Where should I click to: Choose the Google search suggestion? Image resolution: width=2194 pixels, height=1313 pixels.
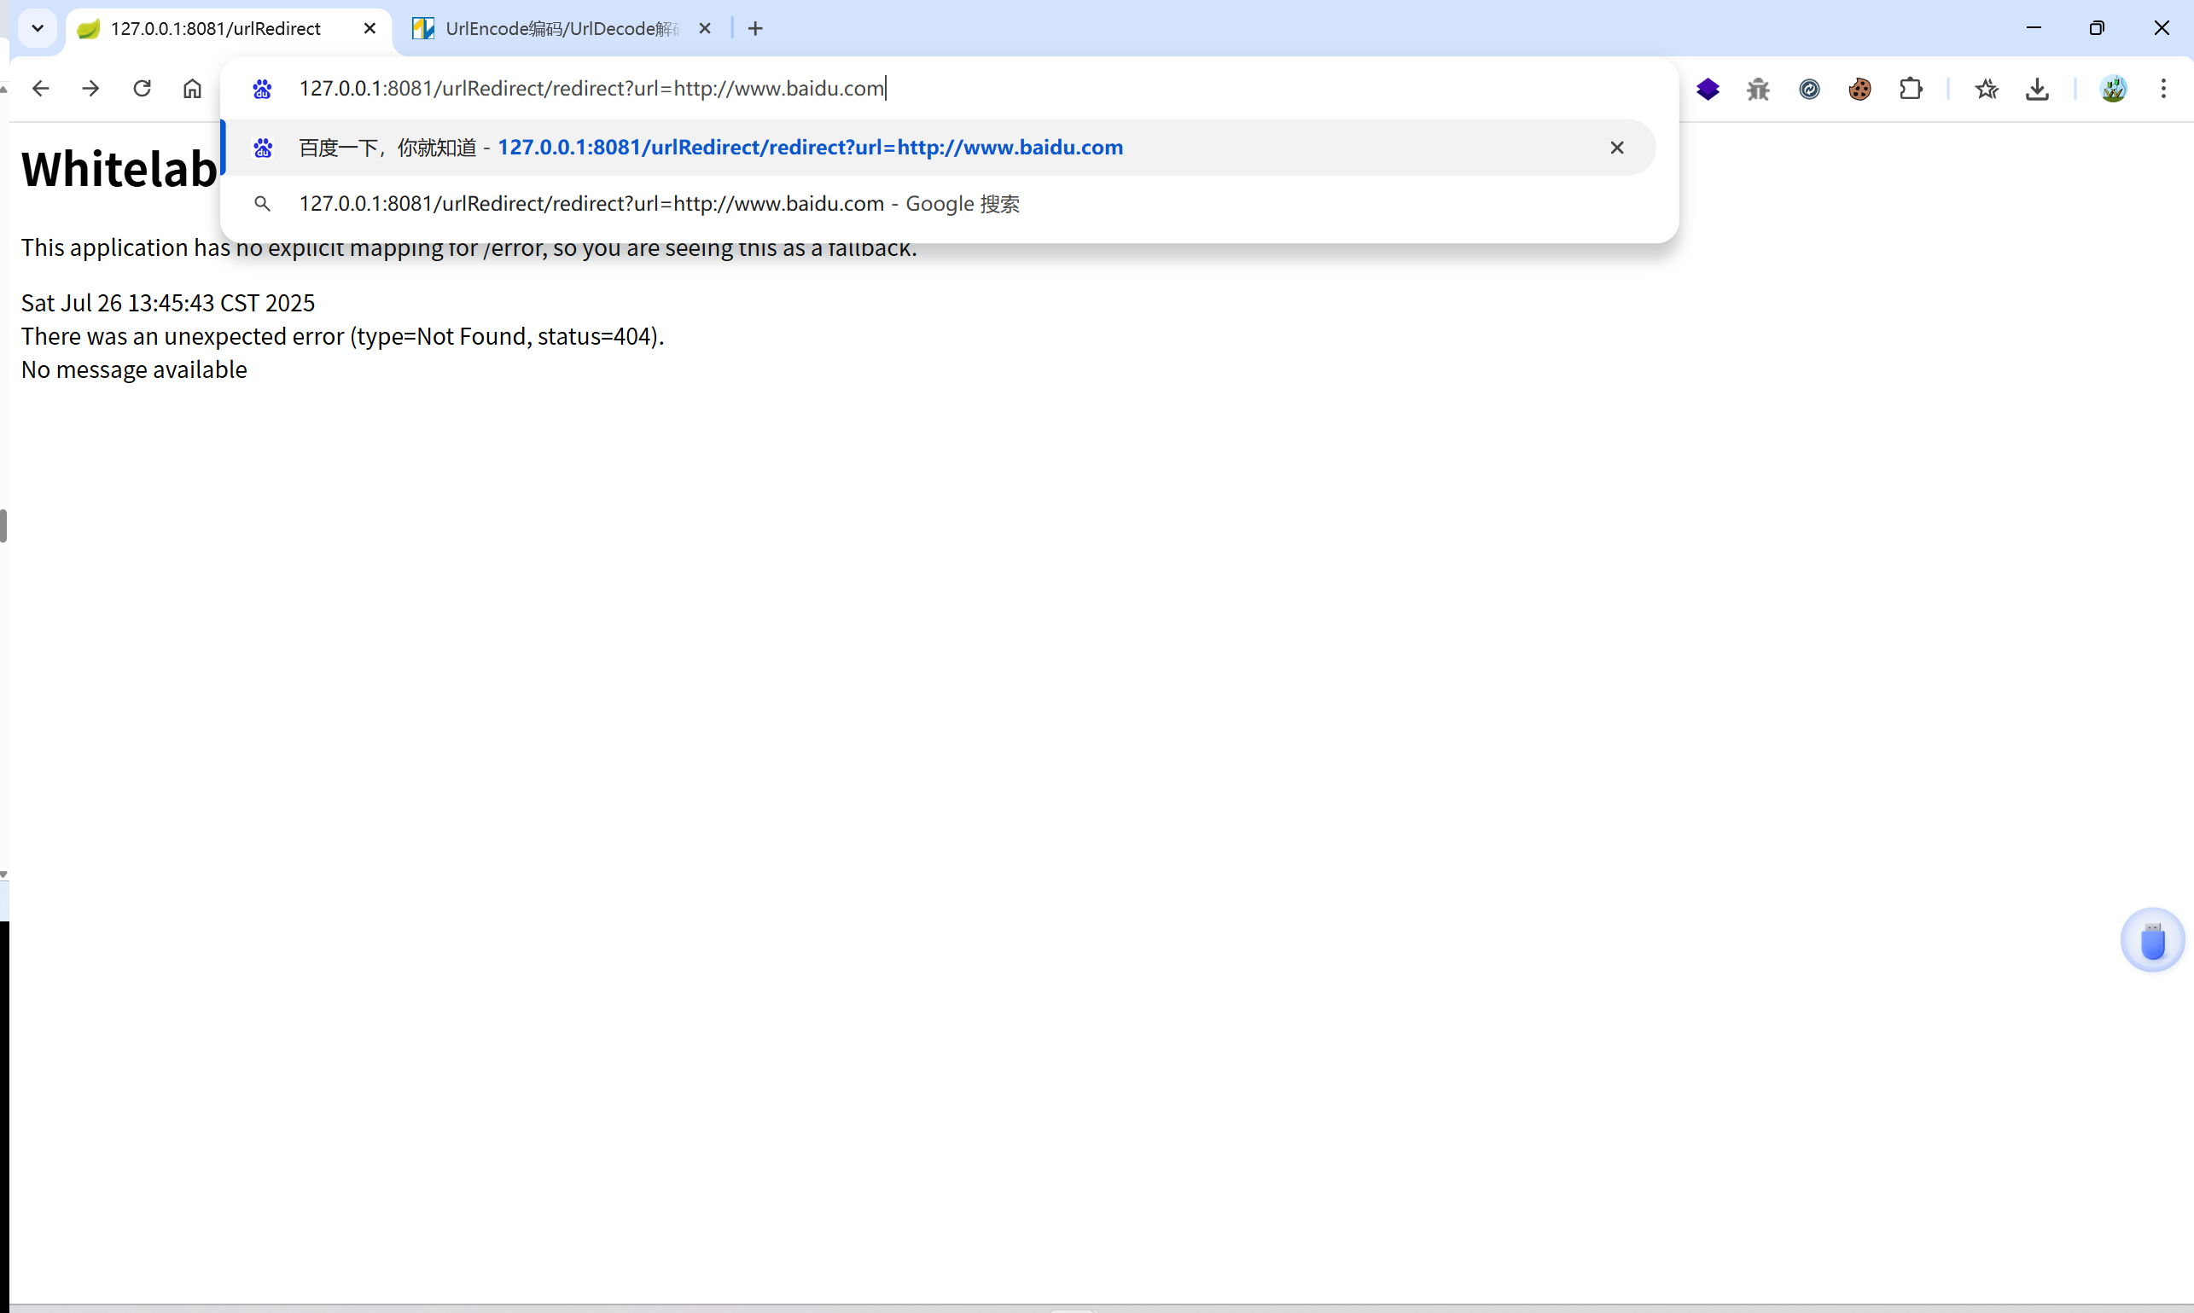click(x=659, y=205)
